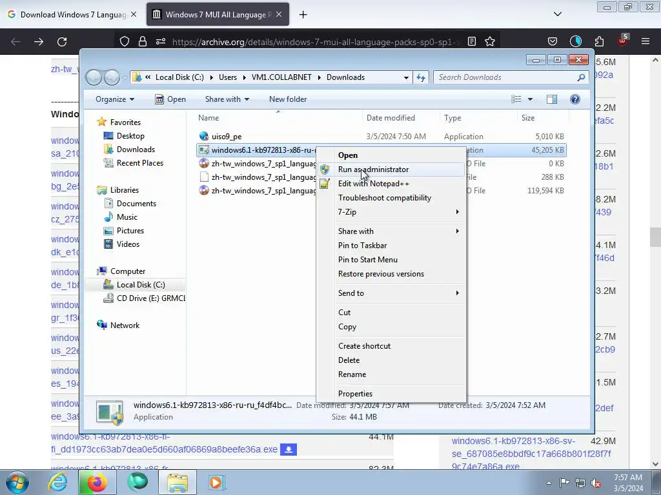This screenshot has height=495, width=661.
Task: Click the Notepad++ icon in context menu
Action: point(325,184)
